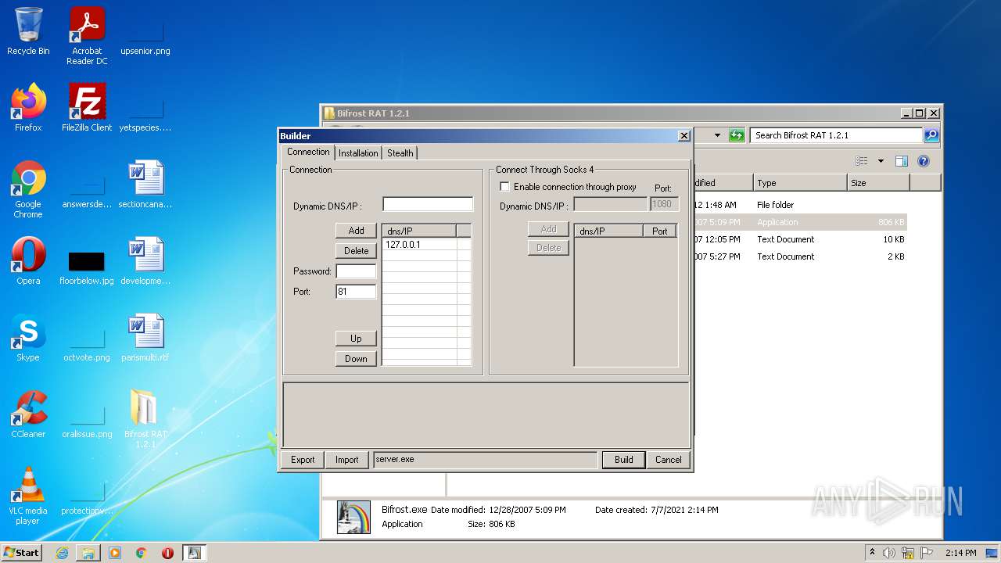Screen dimensions: 1001x563
Task: Click the Explorer search magnifier icon
Action: [931, 135]
